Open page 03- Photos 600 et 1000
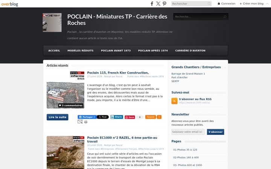 [187, 165]
